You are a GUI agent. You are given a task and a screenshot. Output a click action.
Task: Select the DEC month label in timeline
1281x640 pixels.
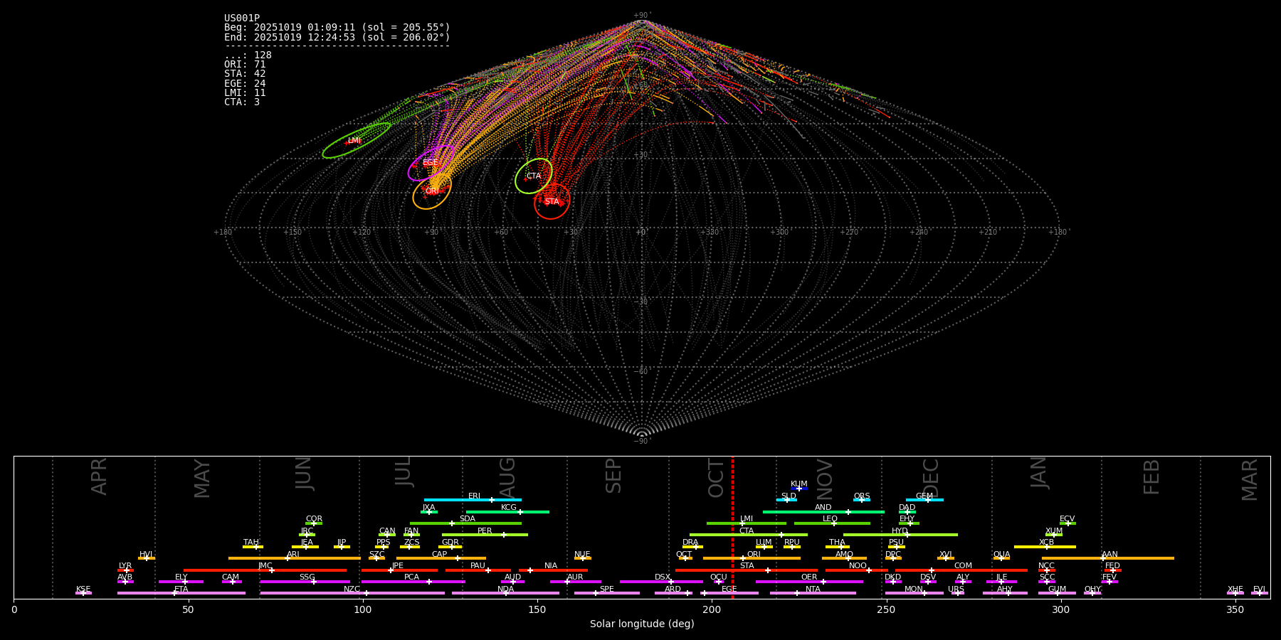click(931, 478)
